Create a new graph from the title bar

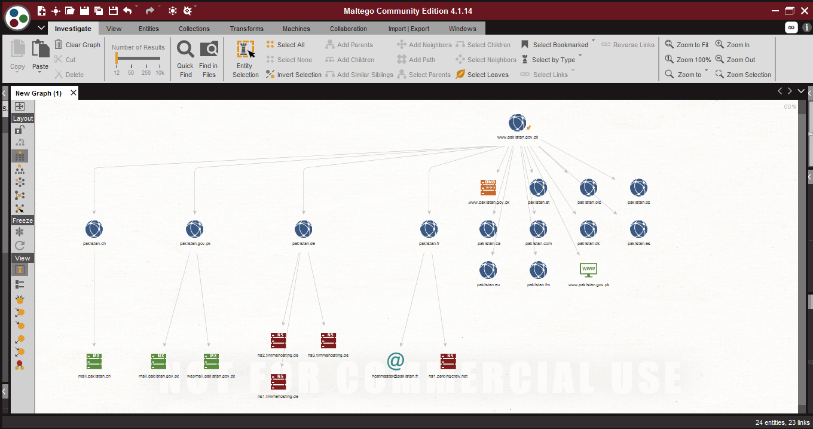[x=41, y=11]
